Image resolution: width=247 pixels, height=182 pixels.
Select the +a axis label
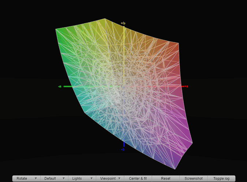click(186, 87)
